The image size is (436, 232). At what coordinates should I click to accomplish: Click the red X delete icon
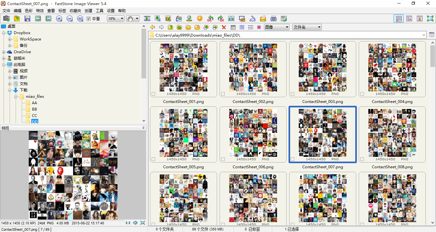click(x=224, y=27)
